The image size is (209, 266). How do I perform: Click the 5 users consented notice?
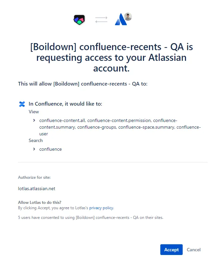tap(91, 218)
